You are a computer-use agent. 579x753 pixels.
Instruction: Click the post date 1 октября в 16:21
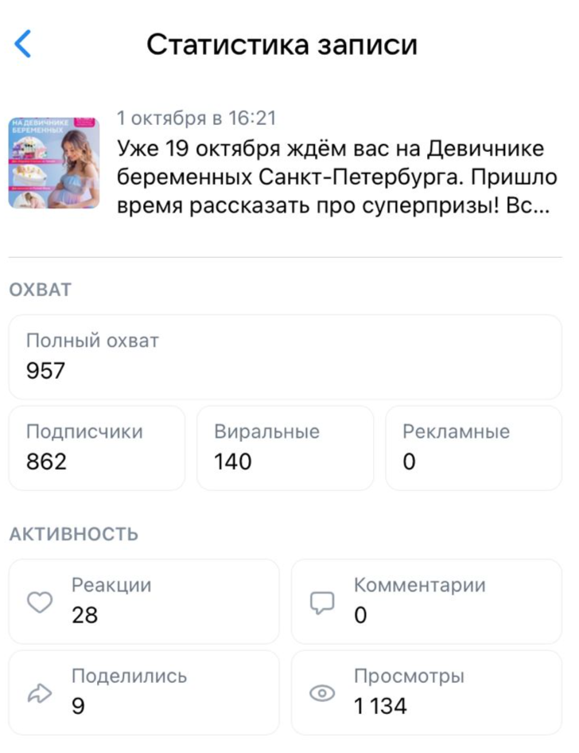[x=196, y=119]
